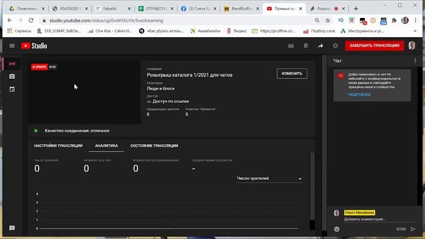Screen dimensions: 425x239
Task: Expand the Число зрителей dropdown
Action: (269, 179)
